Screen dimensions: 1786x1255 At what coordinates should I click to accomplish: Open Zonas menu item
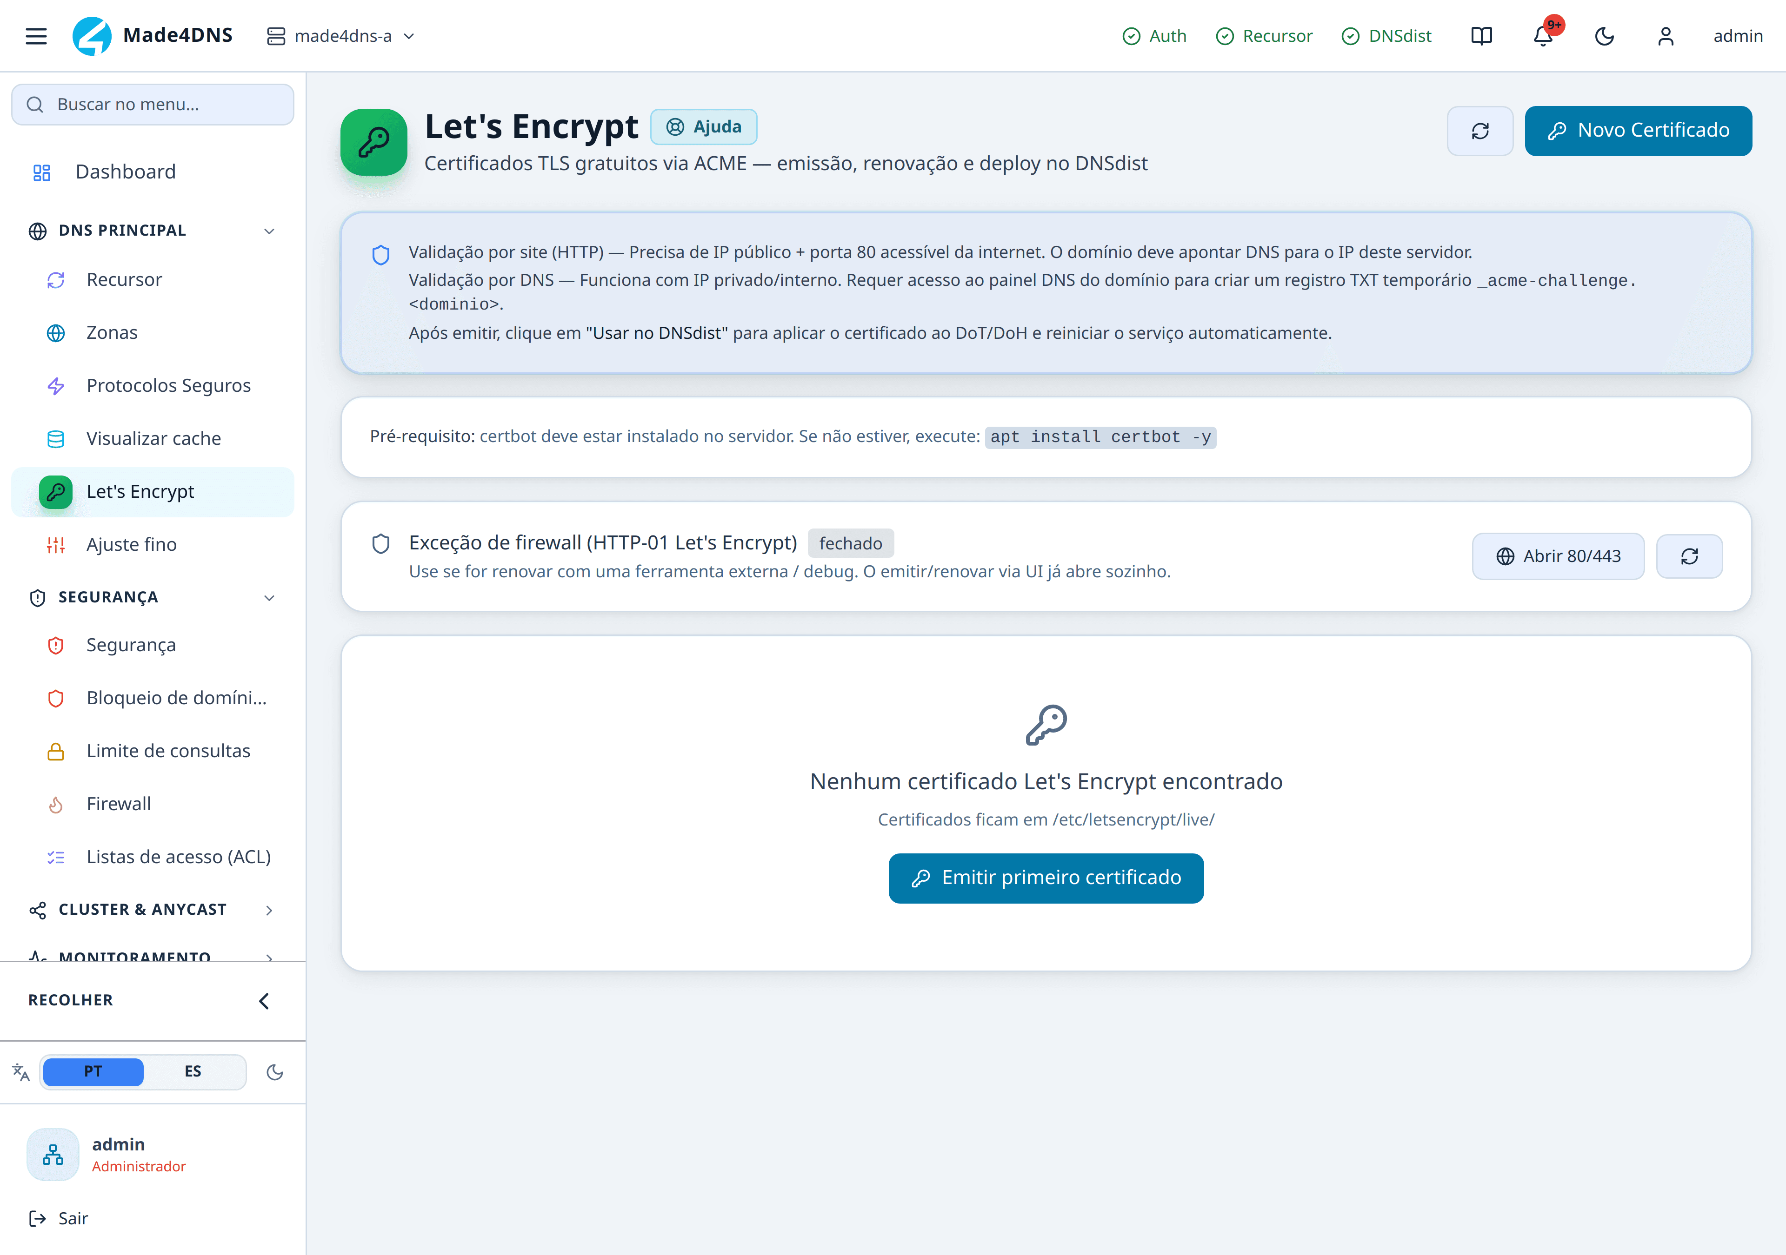[x=153, y=333]
